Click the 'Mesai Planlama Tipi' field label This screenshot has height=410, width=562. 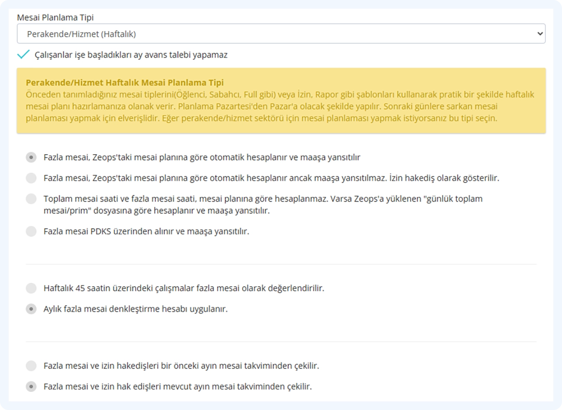[x=55, y=17]
